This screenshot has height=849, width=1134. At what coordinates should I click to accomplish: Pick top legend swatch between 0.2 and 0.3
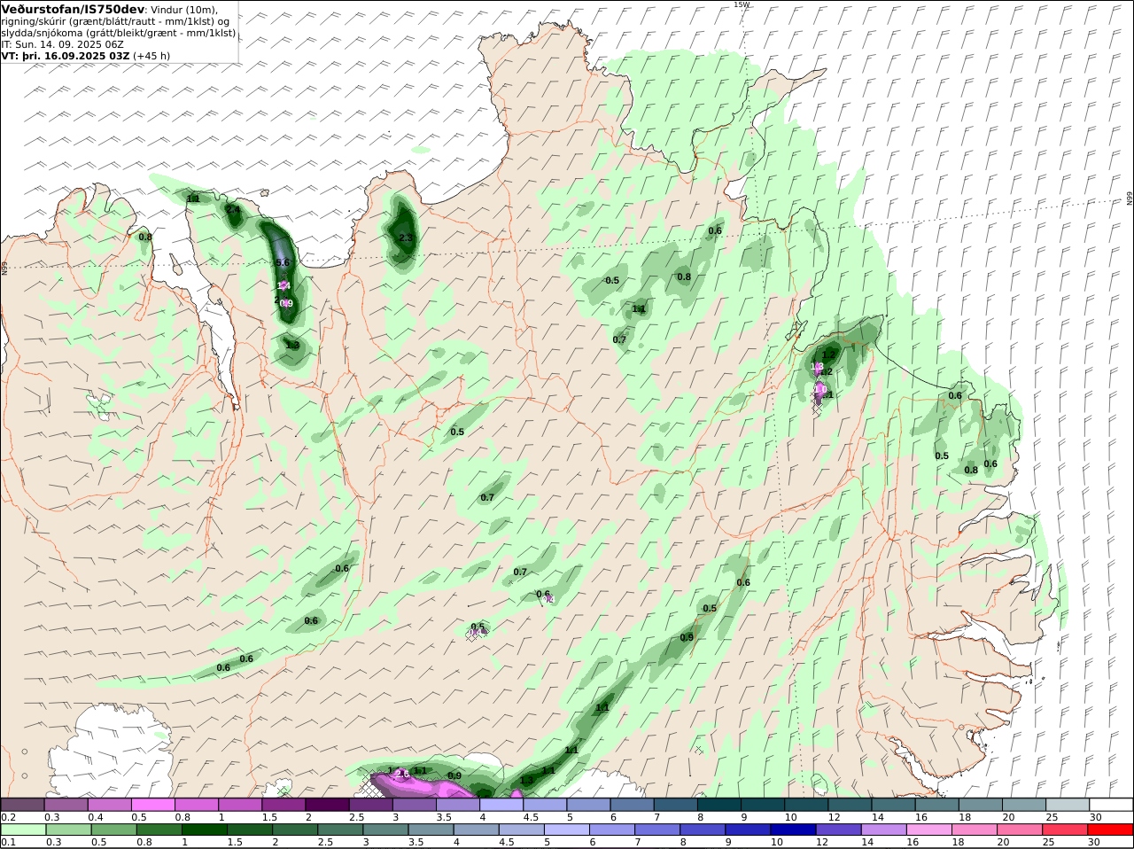coord(22,805)
